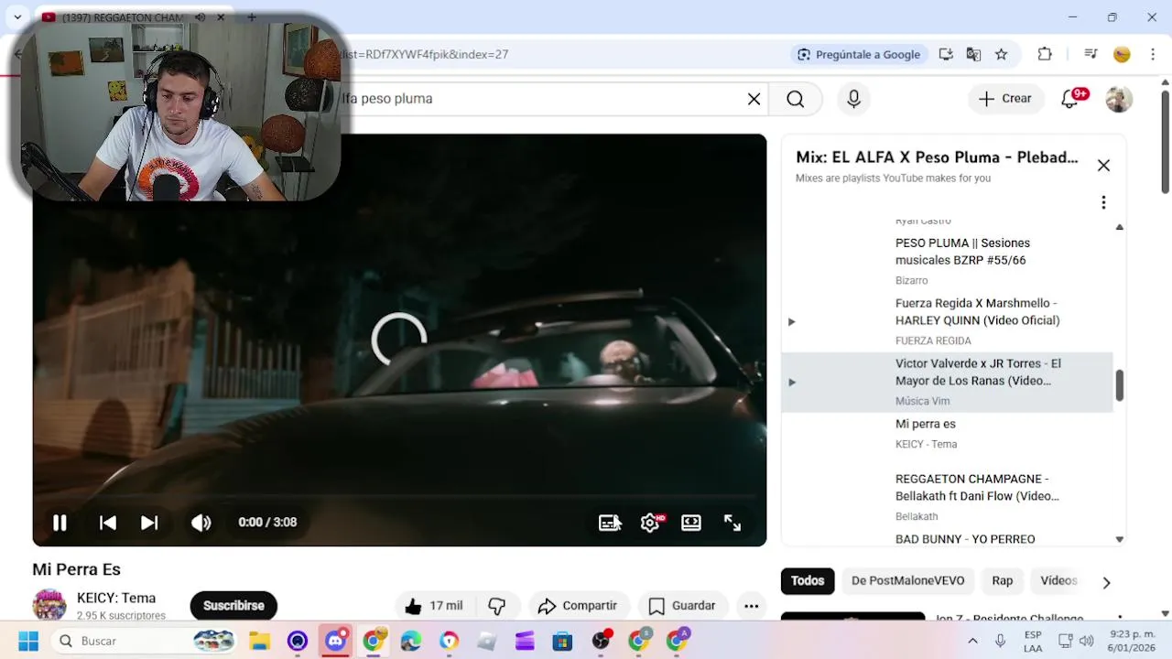1172x659 pixels.
Task: Open Discord from taskbar
Action: click(x=335, y=641)
